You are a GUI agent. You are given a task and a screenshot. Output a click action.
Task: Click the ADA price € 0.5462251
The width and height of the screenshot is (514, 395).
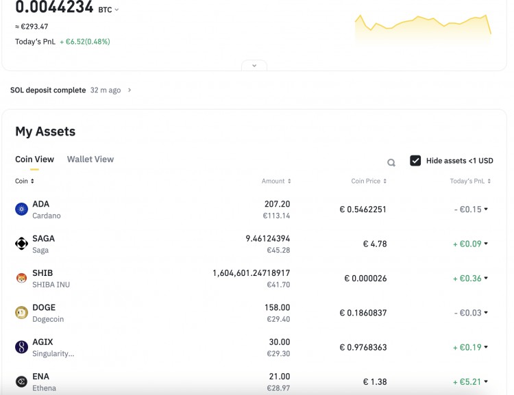(x=363, y=209)
